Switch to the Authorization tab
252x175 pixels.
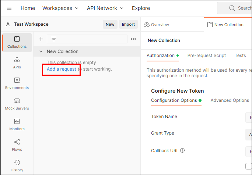point(162,56)
